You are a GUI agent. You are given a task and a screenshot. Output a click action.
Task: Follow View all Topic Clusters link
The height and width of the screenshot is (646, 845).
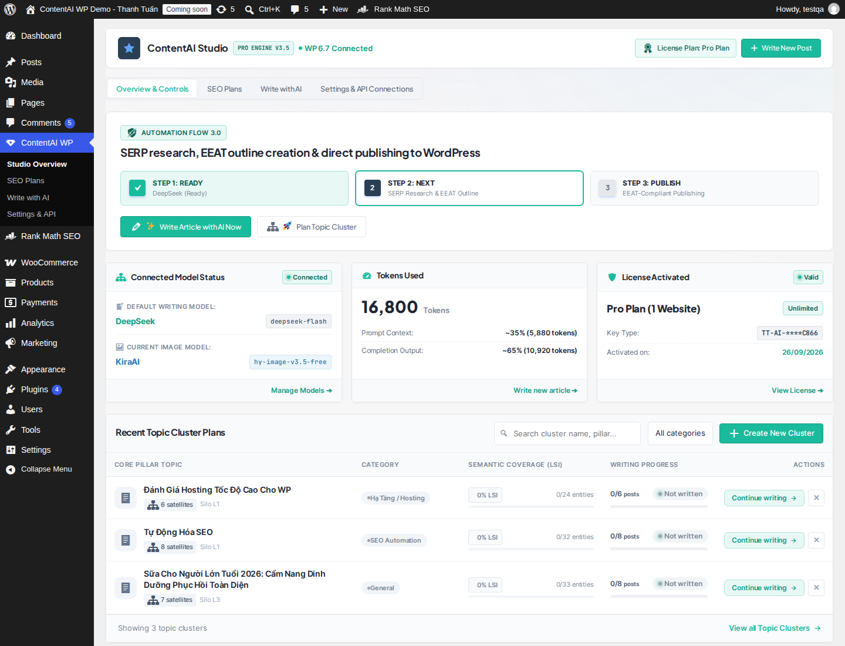(x=775, y=628)
